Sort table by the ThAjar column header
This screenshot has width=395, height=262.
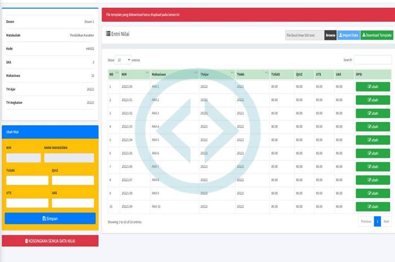click(216, 74)
